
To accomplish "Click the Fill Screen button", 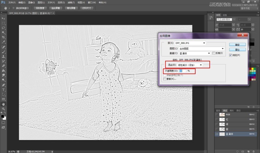I will [71, 8].
